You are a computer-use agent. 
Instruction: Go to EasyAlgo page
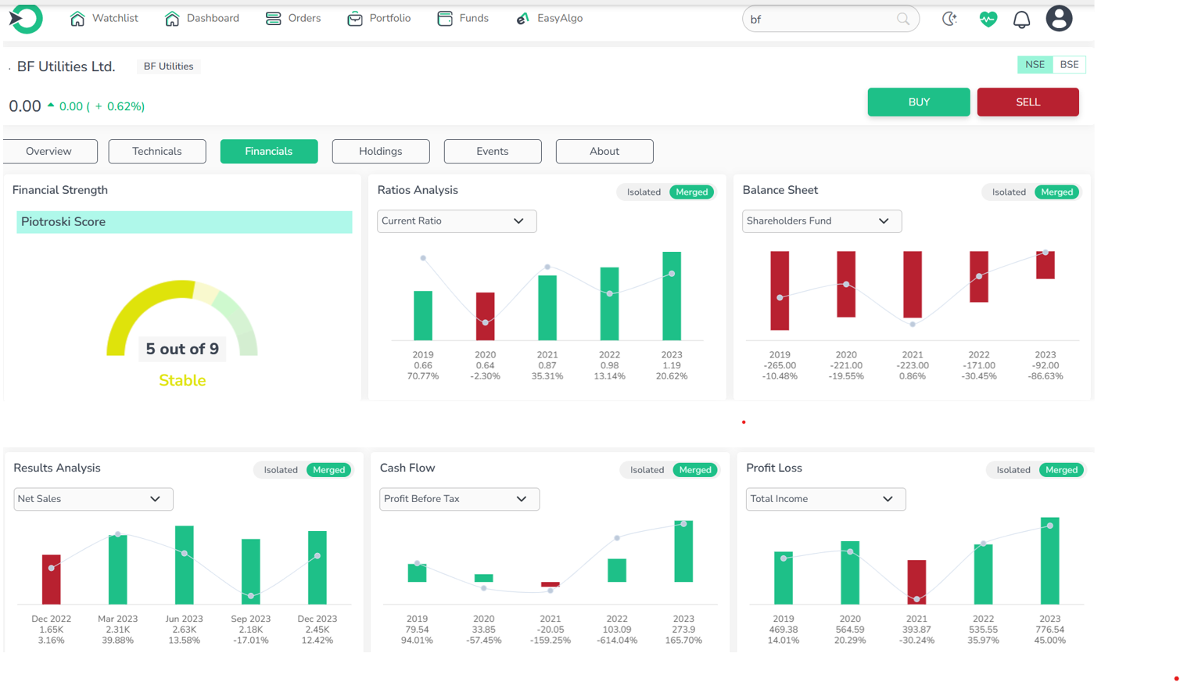point(560,18)
